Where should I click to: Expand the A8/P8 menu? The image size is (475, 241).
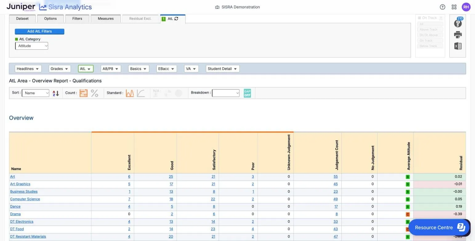point(111,69)
